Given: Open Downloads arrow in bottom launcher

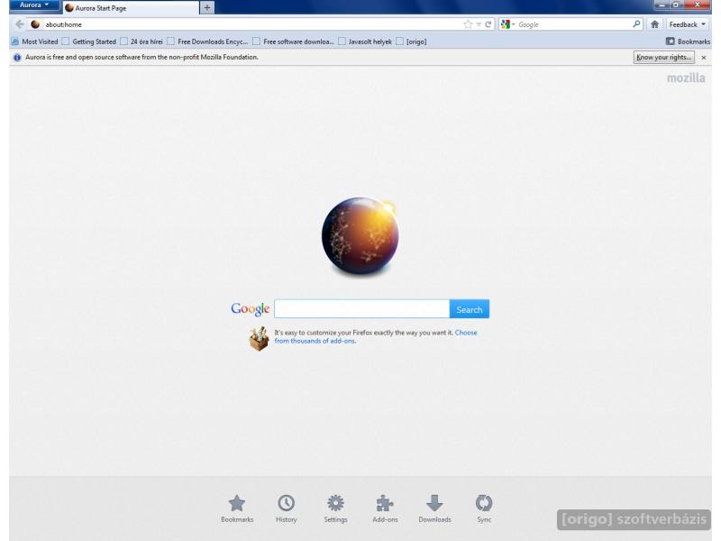Looking at the screenshot, I should (434, 509).
